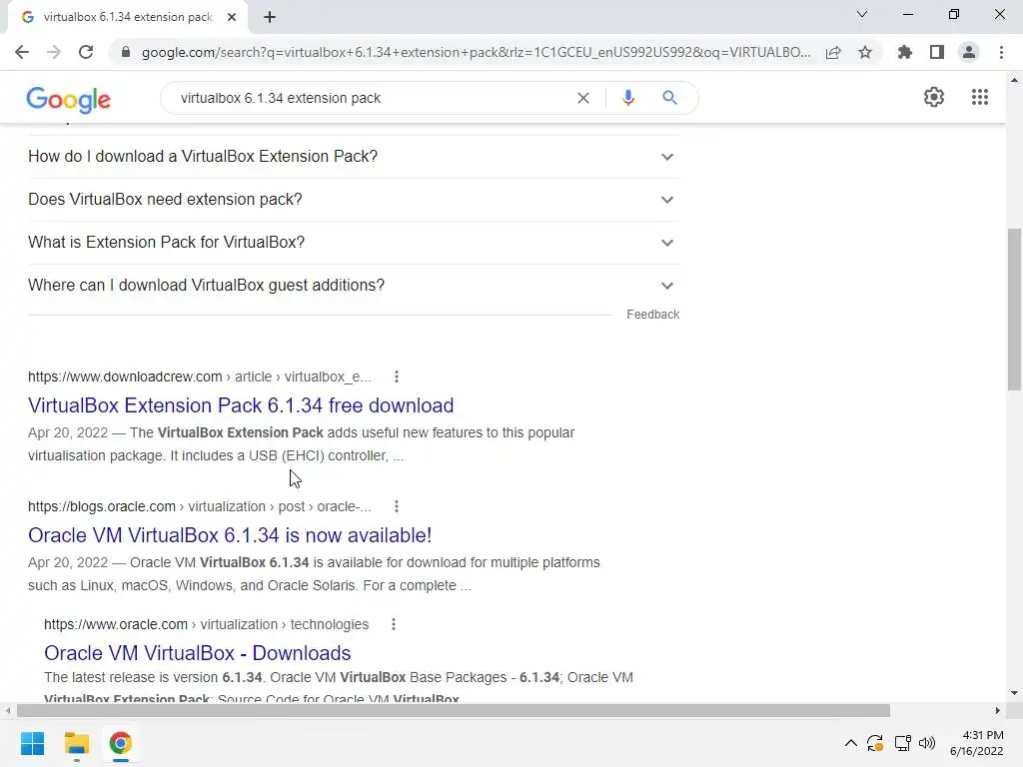This screenshot has height=767, width=1023.
Task: Click 'Apr 20, 2022' downloadcrew snippet text
Action: point(68,432)
